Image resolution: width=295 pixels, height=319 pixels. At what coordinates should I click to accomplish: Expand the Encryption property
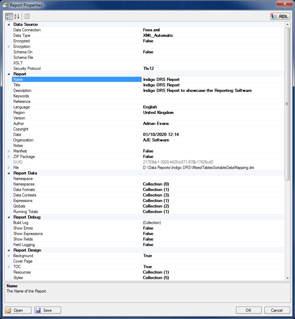[9, 46]
